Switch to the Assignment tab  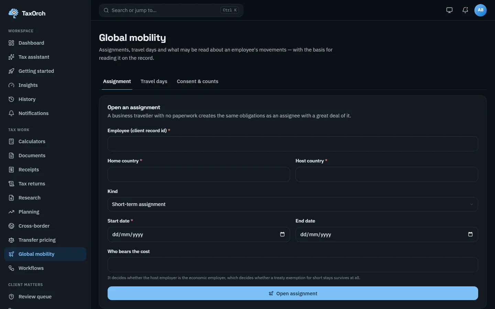tap(117, 81)
